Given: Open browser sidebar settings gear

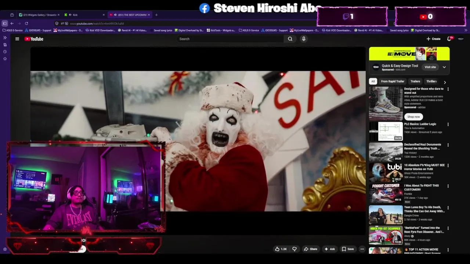Looking at the screenshot, I should (x=5, y=249).
